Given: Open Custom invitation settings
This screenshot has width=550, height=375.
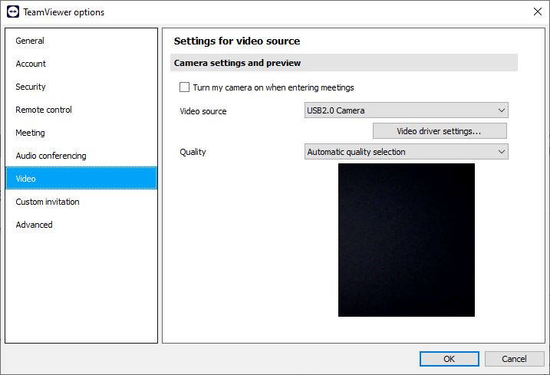Looking at the screenshot, I should tap(81, 202).
